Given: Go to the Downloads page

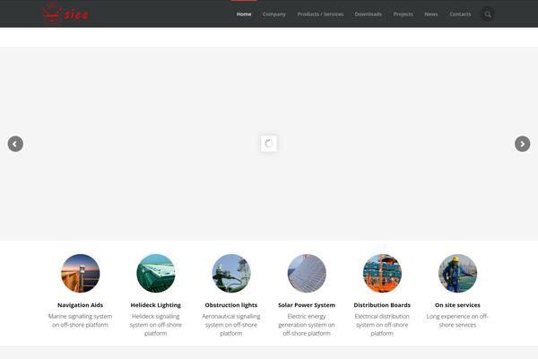Looking at the screenshot, I should (x=369, y=14).
